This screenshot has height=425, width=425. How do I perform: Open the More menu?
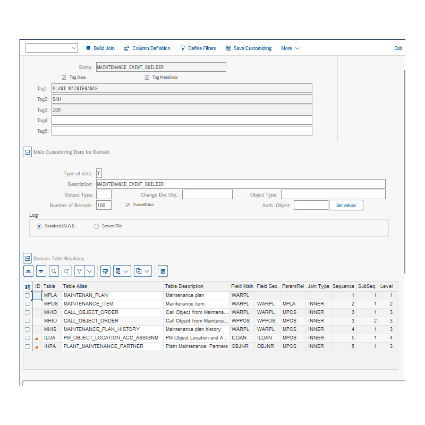click(290, 48)
